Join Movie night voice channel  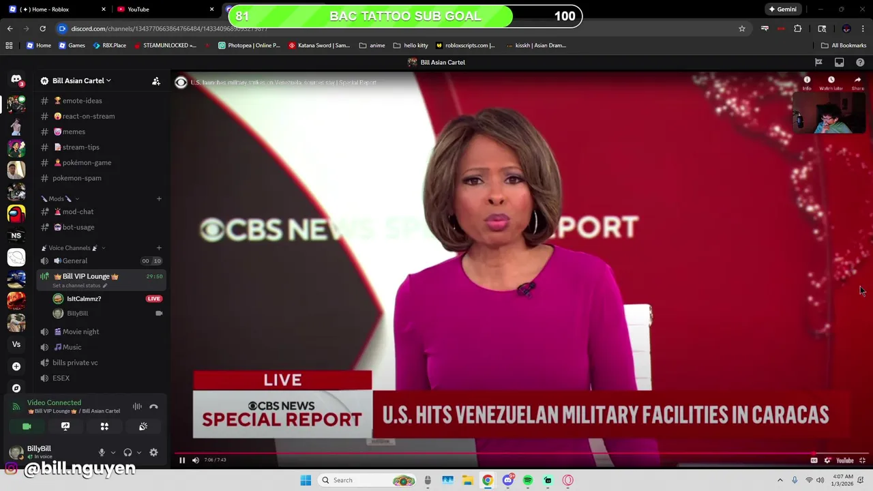[101, 331]
